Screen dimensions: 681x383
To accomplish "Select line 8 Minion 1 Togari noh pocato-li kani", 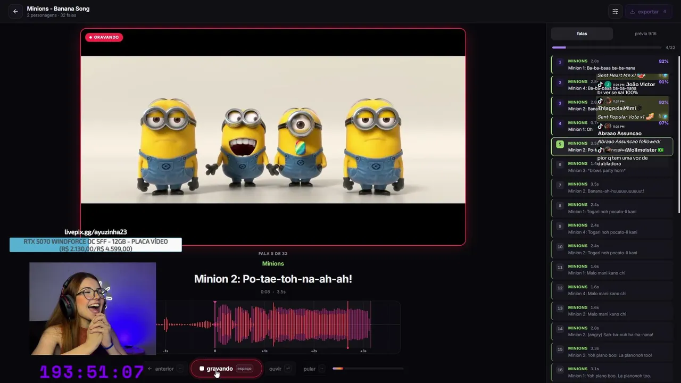I will pos(612,208).
